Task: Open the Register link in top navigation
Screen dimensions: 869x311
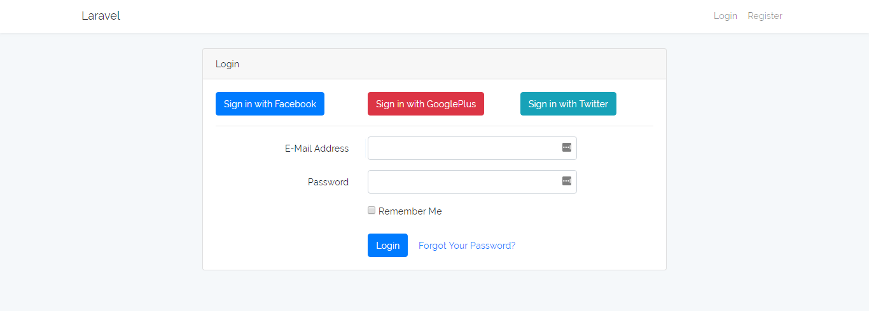Action: (x=765, y=16)
